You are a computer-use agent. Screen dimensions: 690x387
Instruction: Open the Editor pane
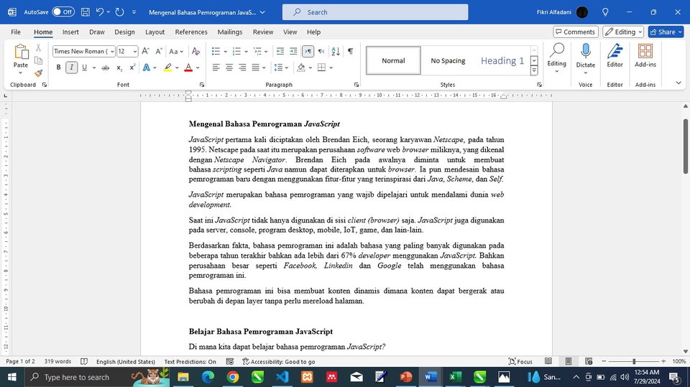click(615, 56)
